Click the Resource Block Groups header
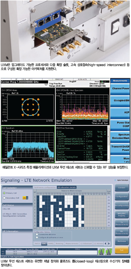The height and width of the screenshot is (269, 131). click(x=71, y=191)
